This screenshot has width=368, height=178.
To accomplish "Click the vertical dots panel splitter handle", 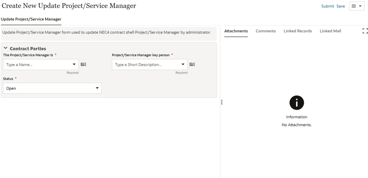I will click(222, 102).
